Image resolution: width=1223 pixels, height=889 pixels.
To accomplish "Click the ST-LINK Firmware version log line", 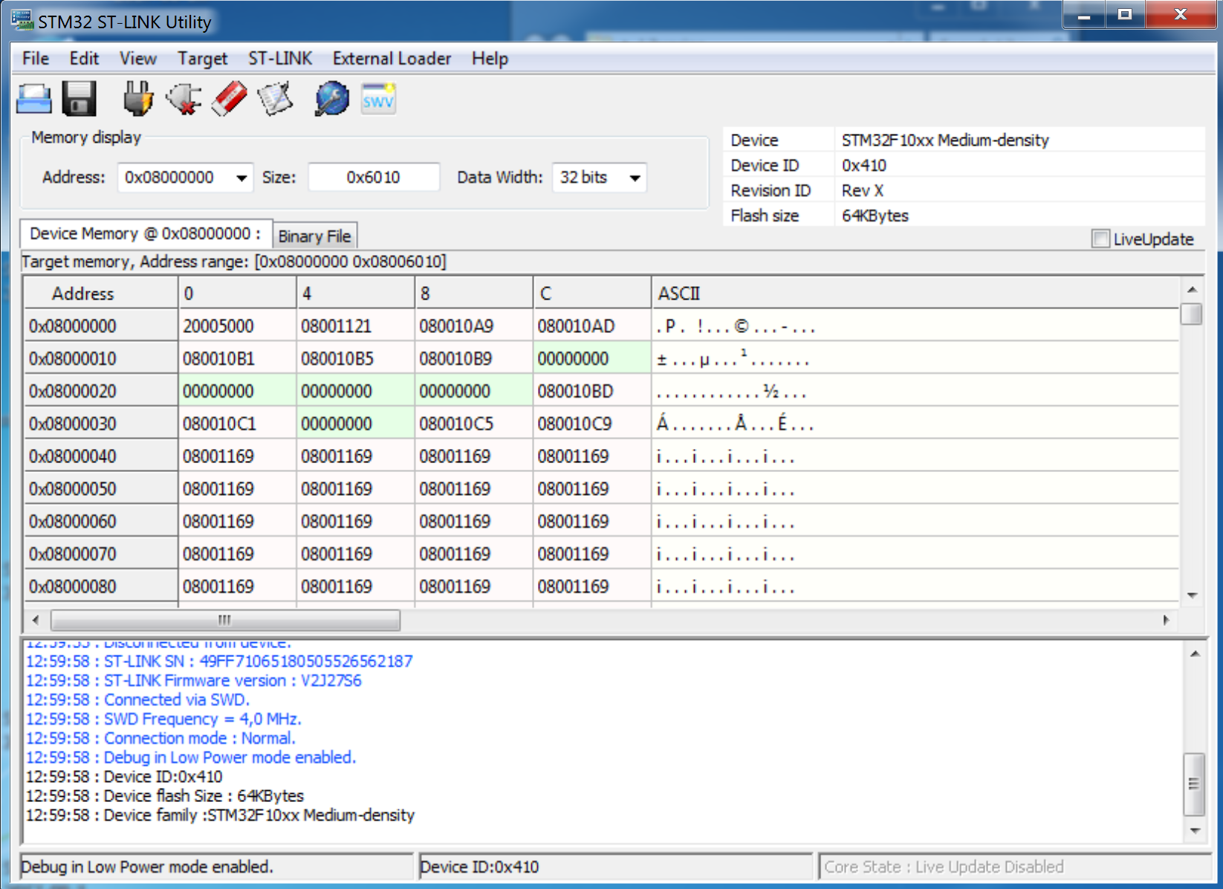I will pyautogui.click(x=194, y=681).
